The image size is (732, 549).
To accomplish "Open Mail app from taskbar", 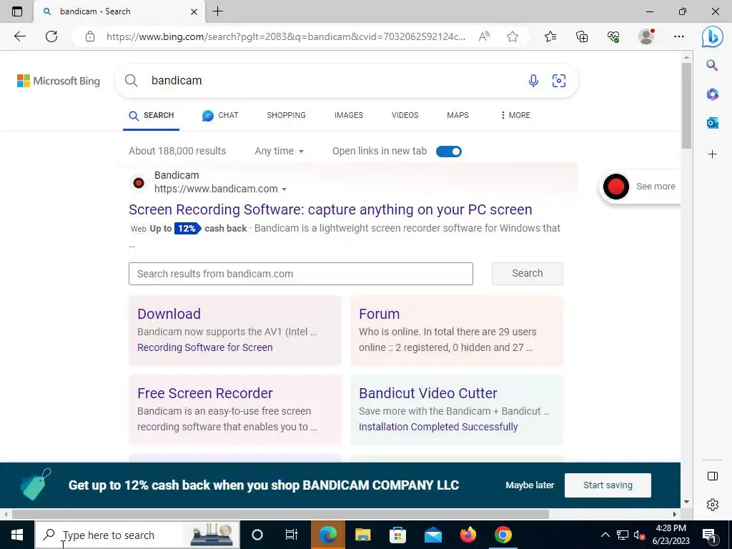I will tap(432, 535).
